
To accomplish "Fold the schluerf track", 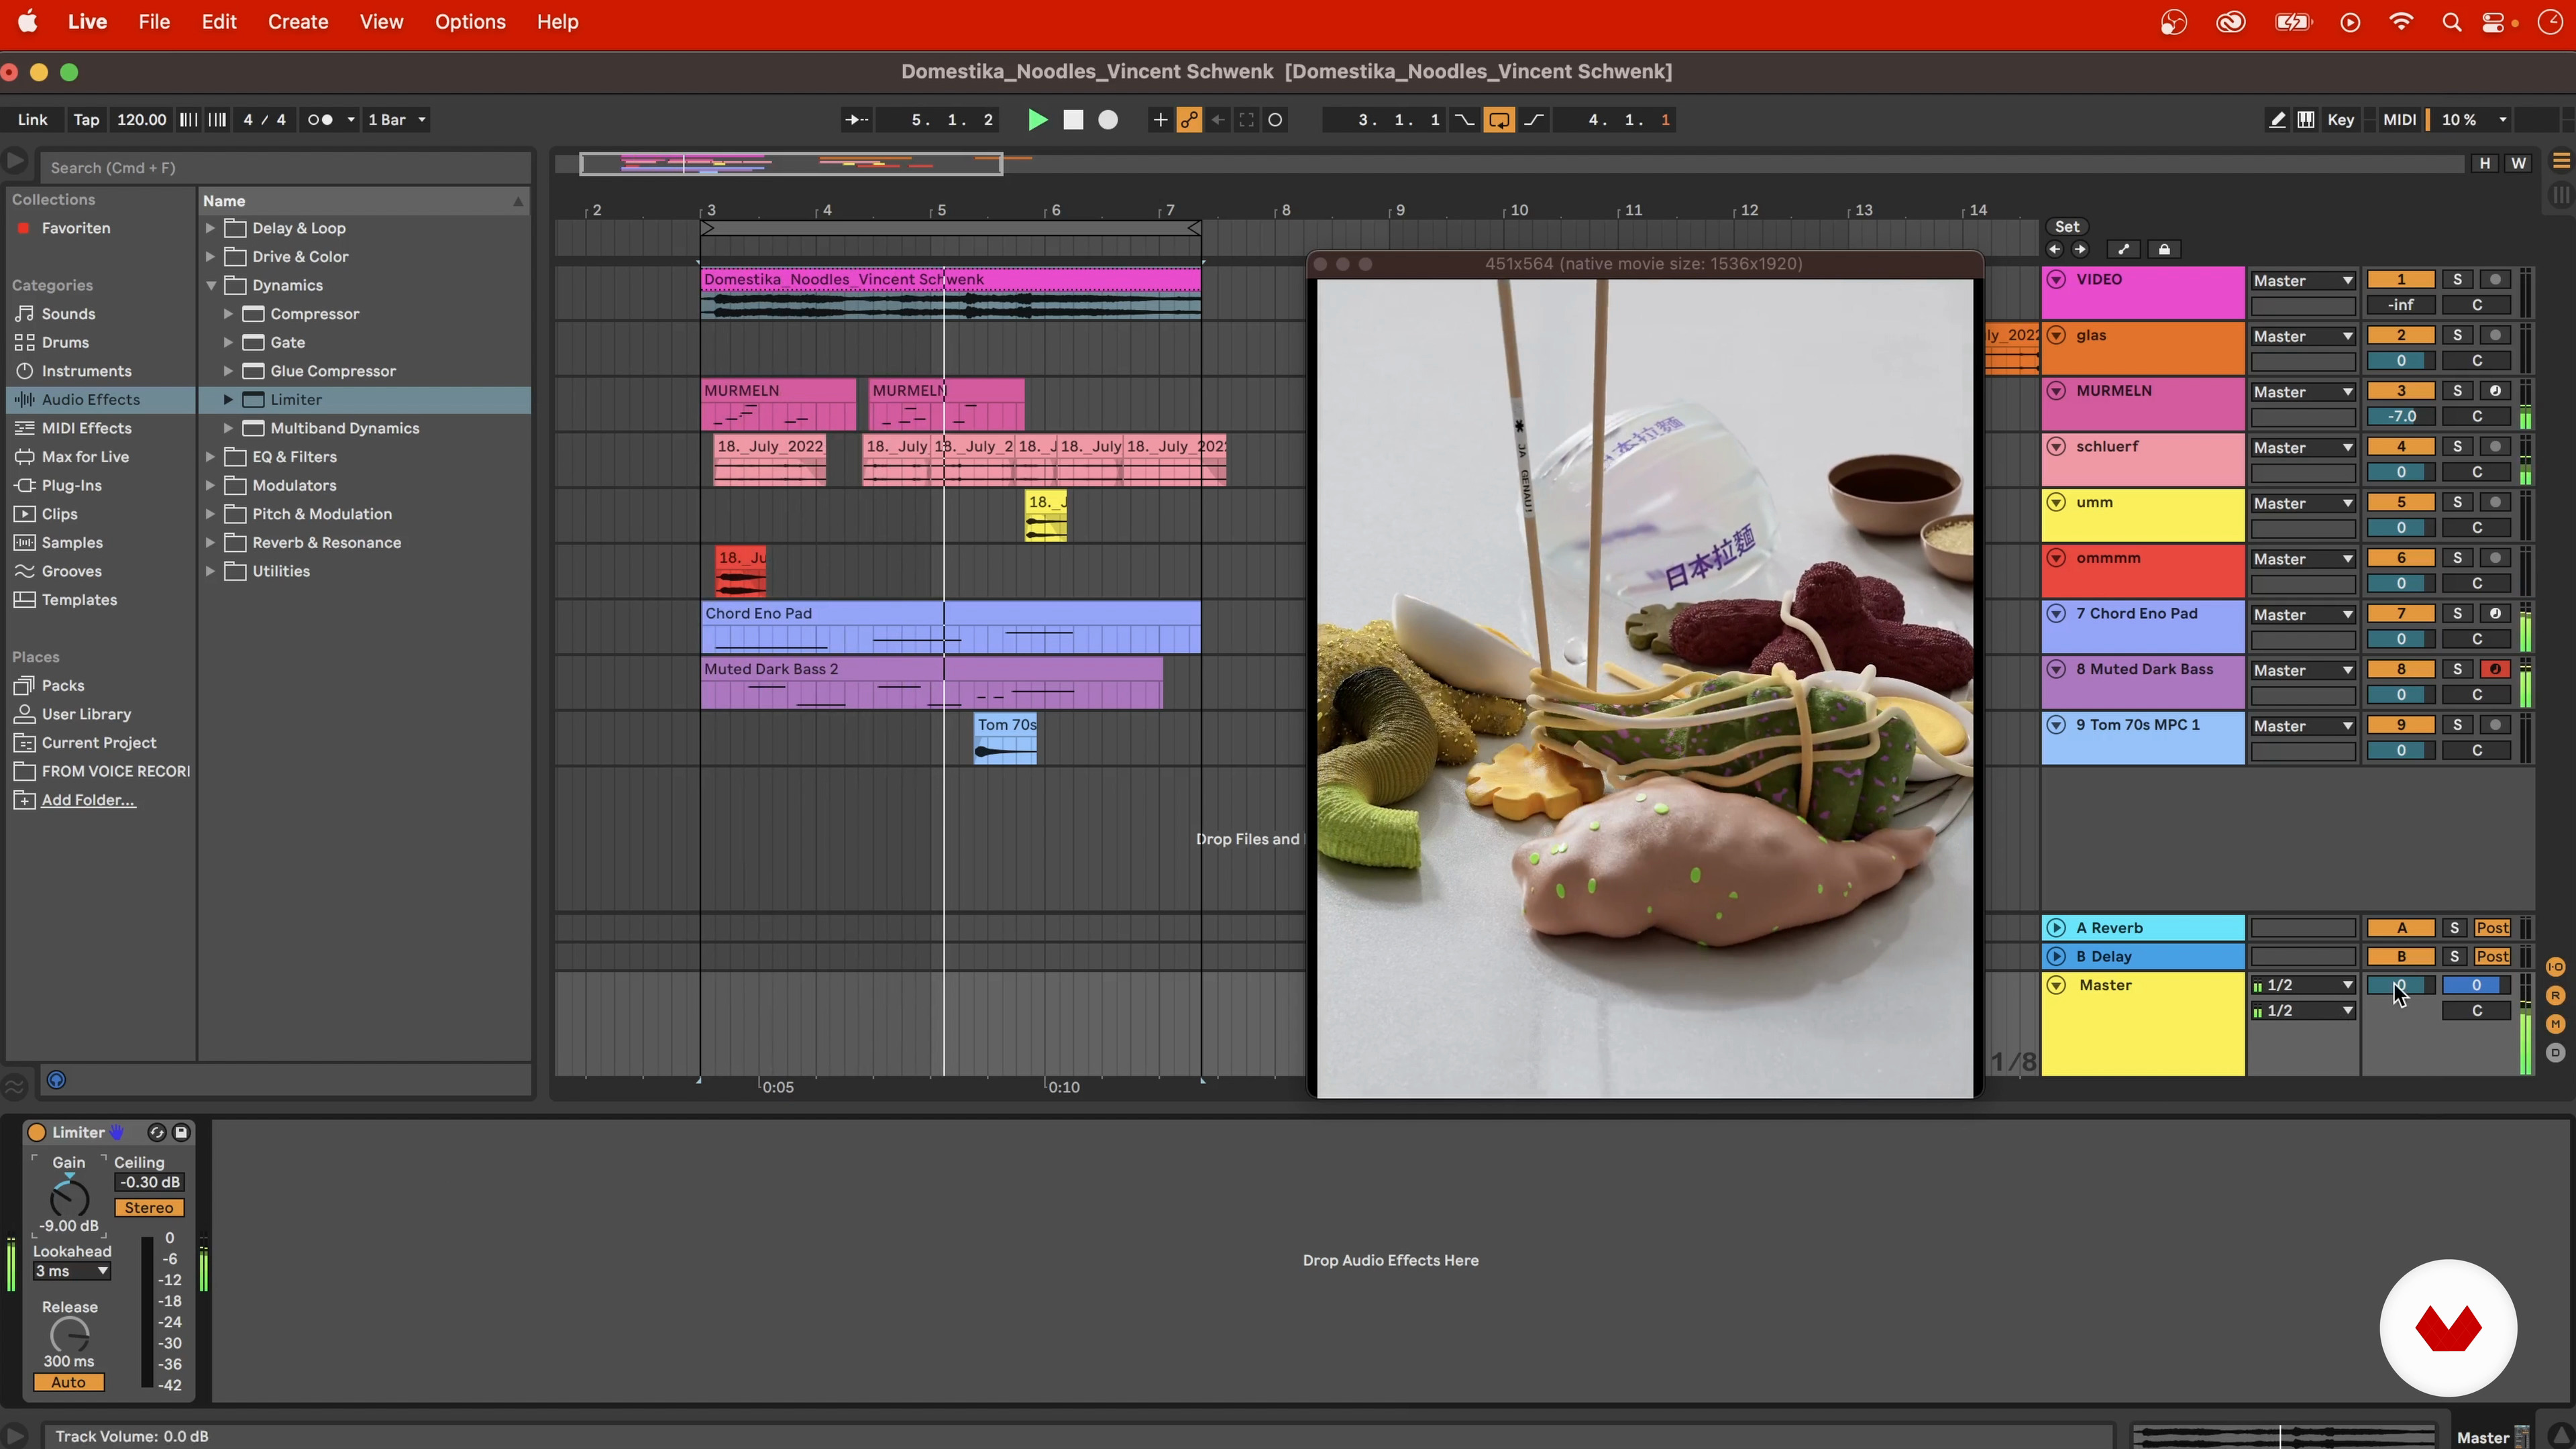I will pyautogui.click(x=2056, y=447).
